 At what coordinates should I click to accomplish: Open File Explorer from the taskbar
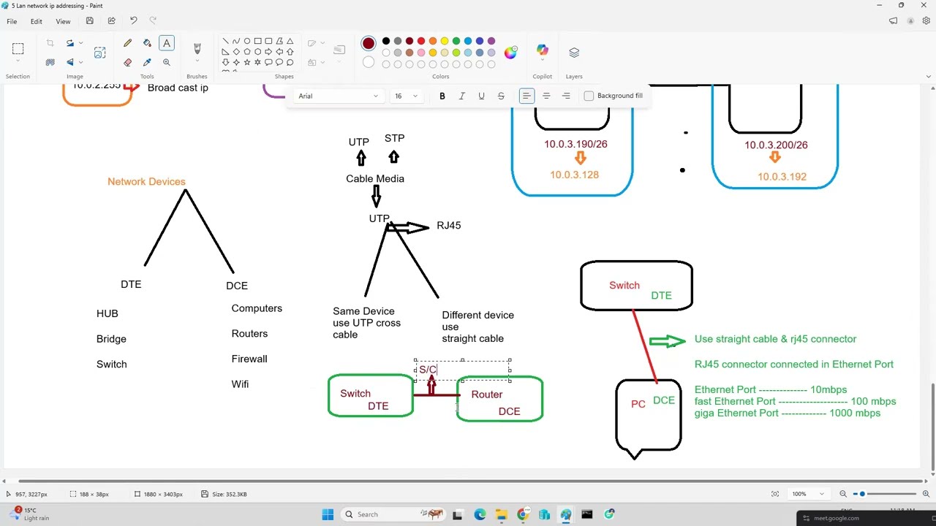501,514
